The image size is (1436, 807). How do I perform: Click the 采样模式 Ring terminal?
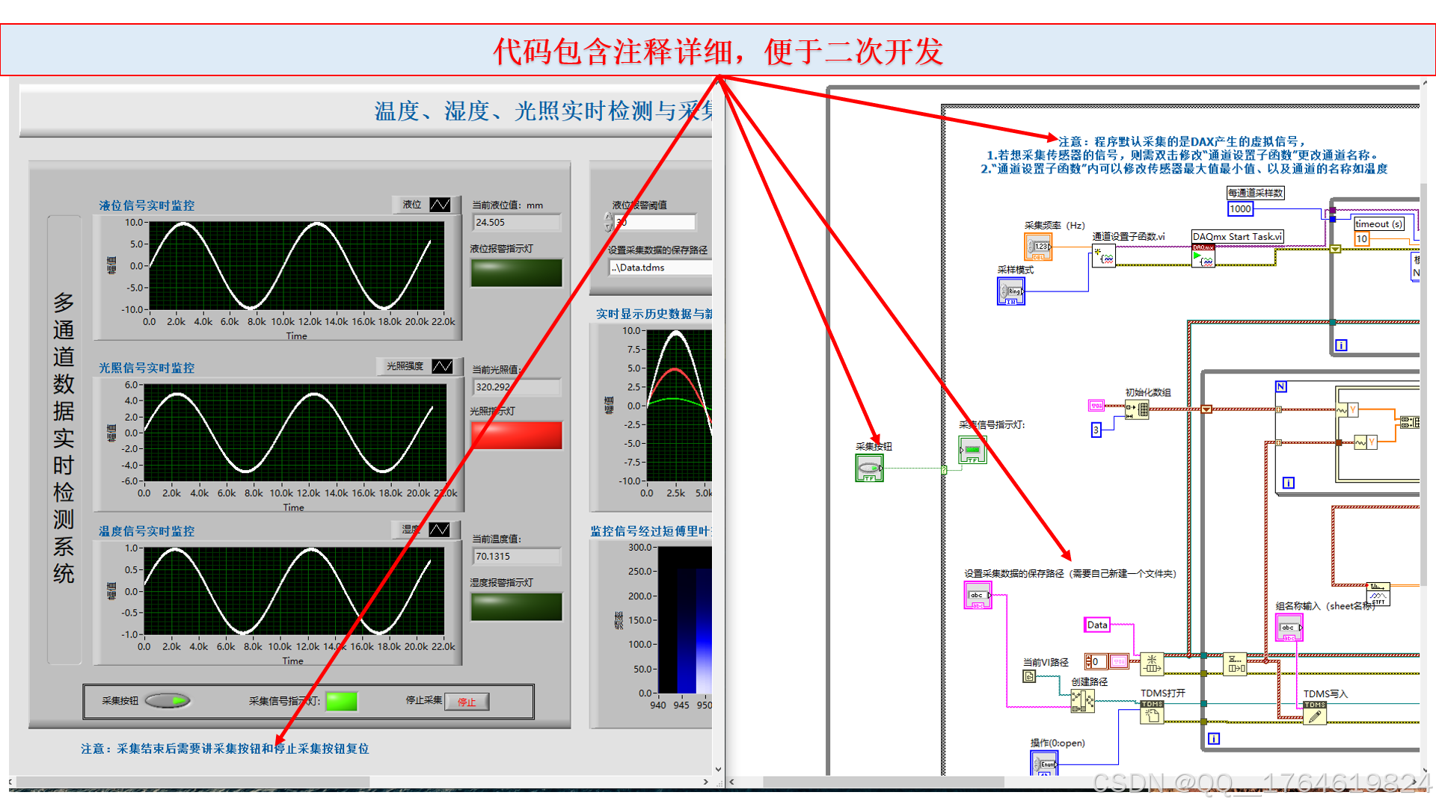[x=1010, y=291]
